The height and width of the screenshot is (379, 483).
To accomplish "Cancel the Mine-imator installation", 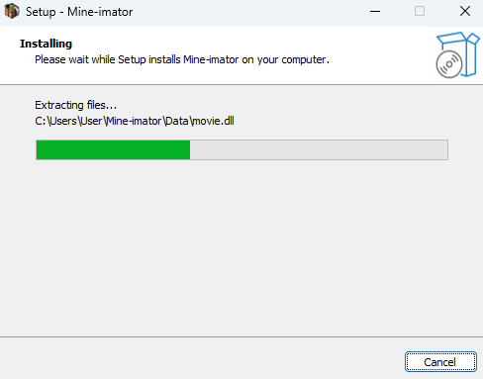I will tap(440, 362).
